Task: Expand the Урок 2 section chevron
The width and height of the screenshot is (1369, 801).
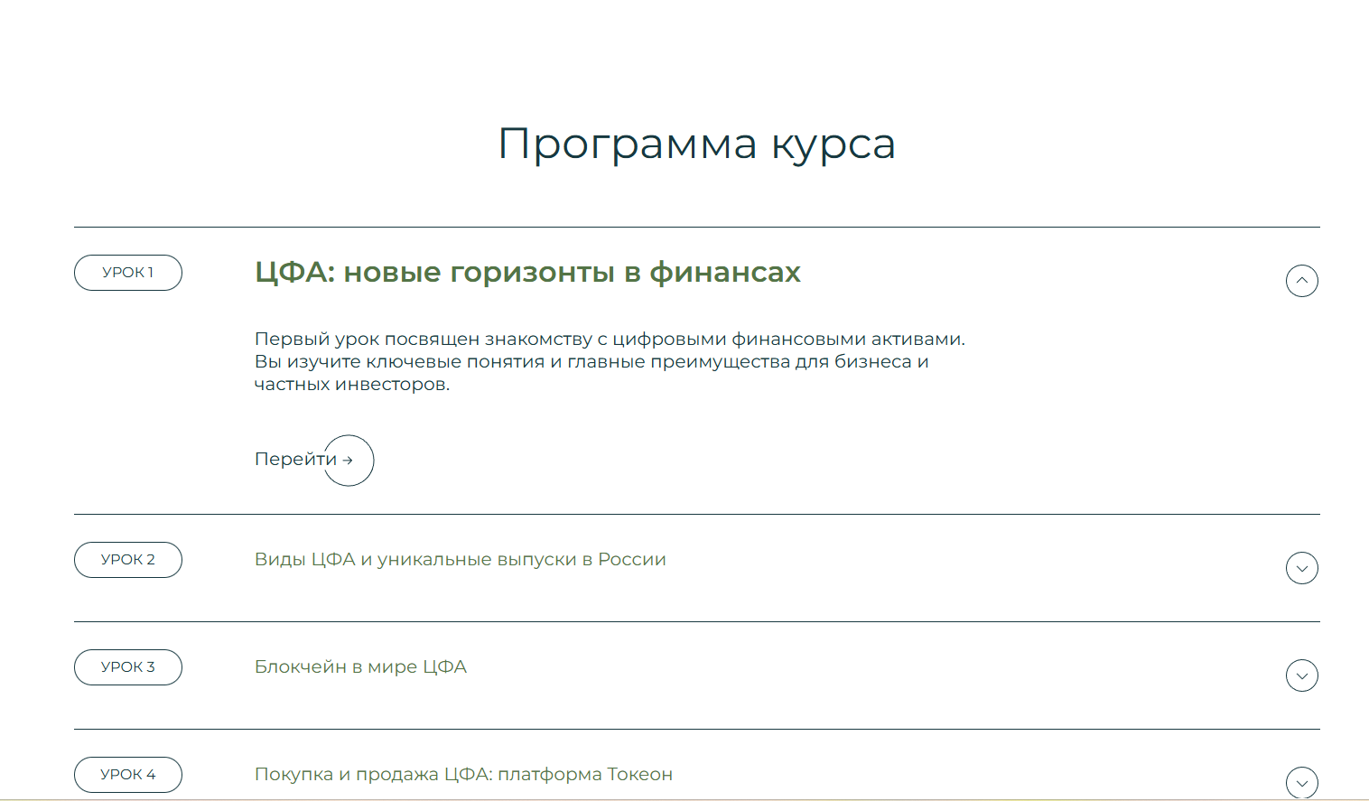Action: 1301,568
